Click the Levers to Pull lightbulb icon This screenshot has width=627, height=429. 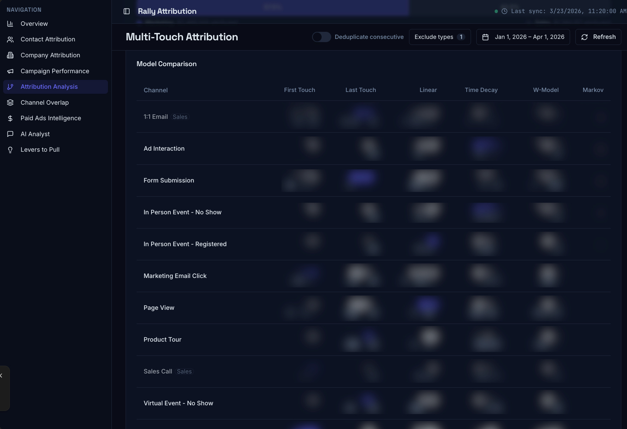coord(10,150)
